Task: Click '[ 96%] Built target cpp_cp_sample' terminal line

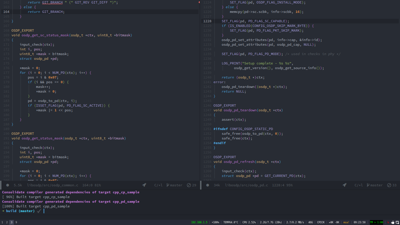Action: pyautogui.click(x=36, y=197)
